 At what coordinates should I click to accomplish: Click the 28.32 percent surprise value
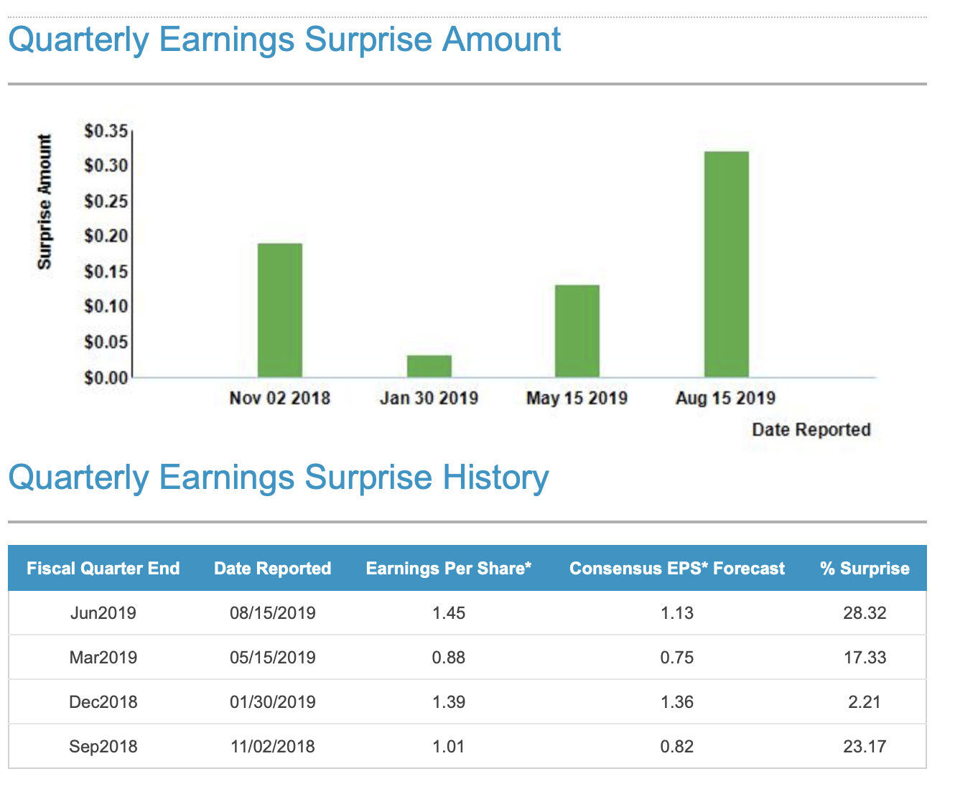point(865,613)
